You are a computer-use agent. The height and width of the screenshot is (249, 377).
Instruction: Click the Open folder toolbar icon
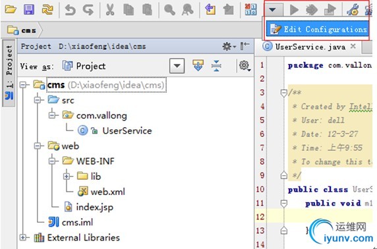click(11, 10)
